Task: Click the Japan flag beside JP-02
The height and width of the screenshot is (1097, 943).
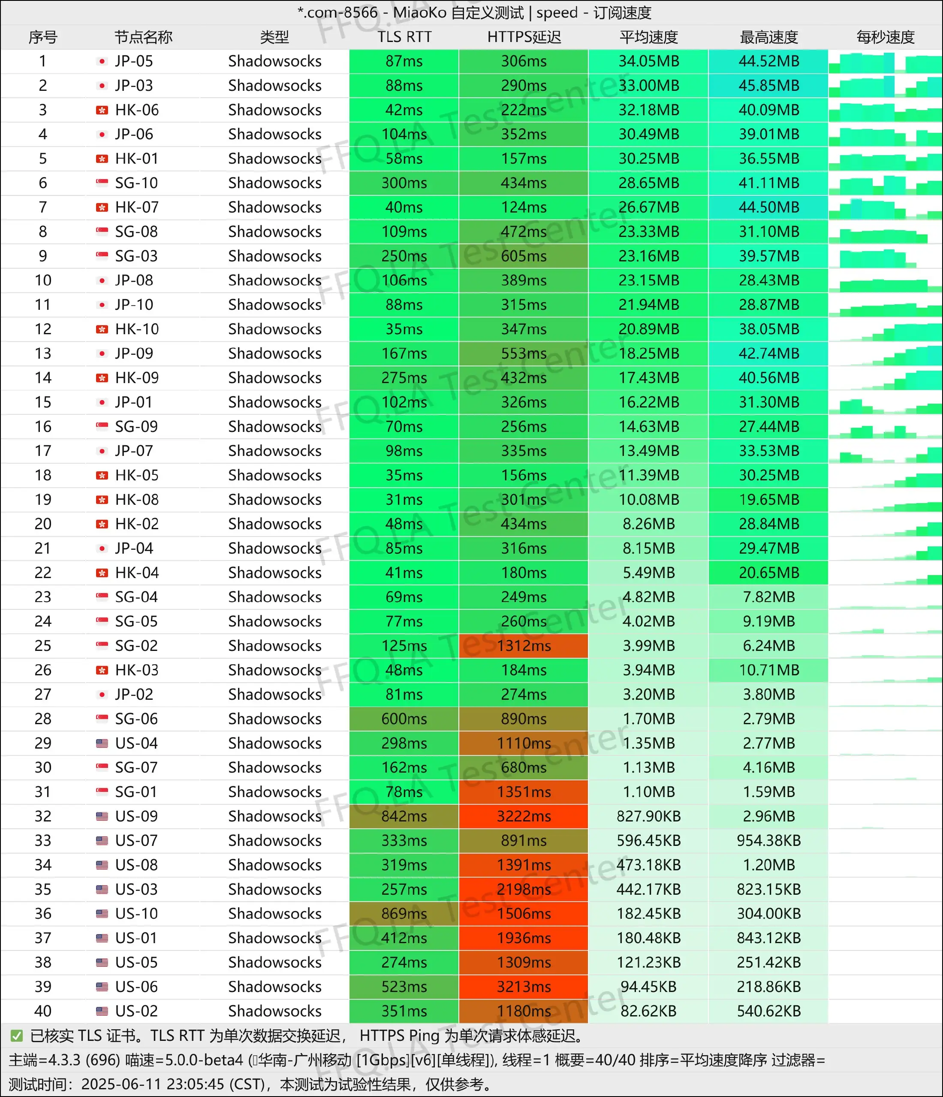Action: coord(102,695)
